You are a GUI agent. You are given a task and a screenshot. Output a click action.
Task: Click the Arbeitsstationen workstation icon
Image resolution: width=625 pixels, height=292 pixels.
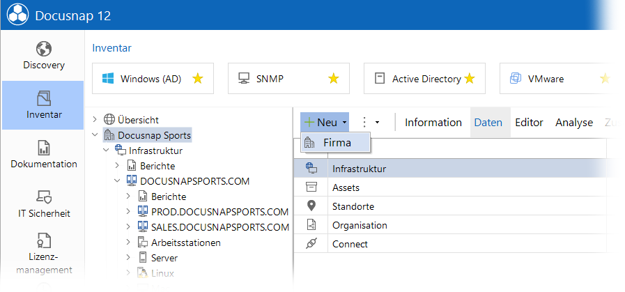pyautogui.click(x=143, y=242)
